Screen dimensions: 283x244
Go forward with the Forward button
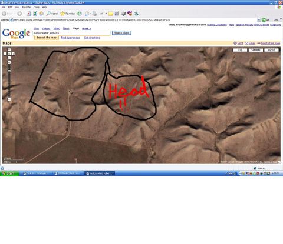tap(19, 14)
